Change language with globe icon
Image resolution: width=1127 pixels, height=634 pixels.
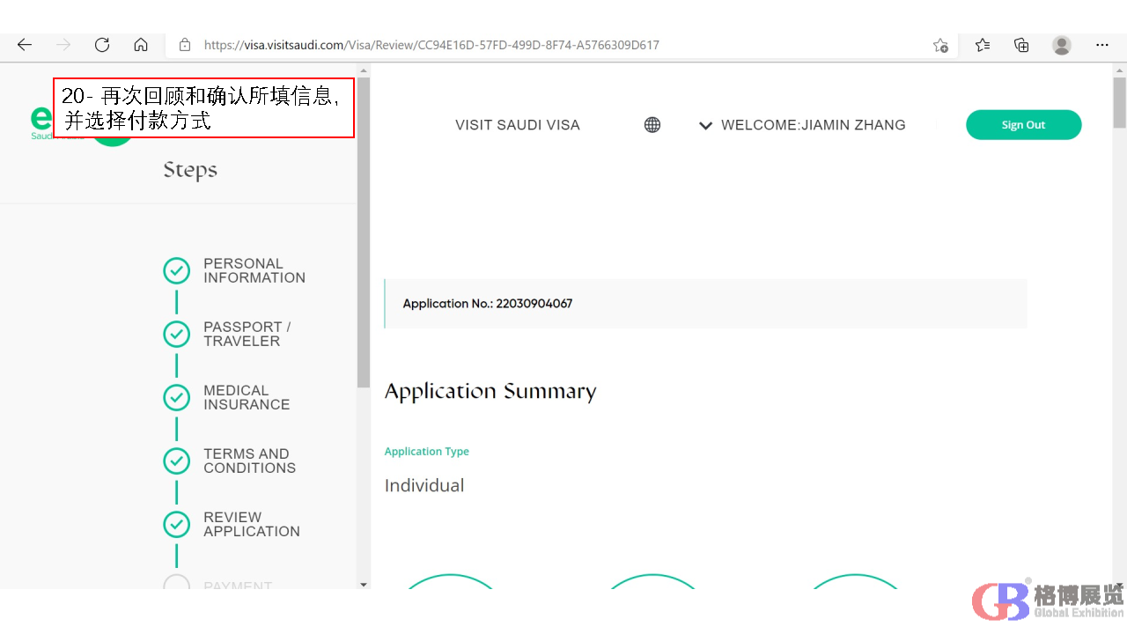tap(652, 125)
